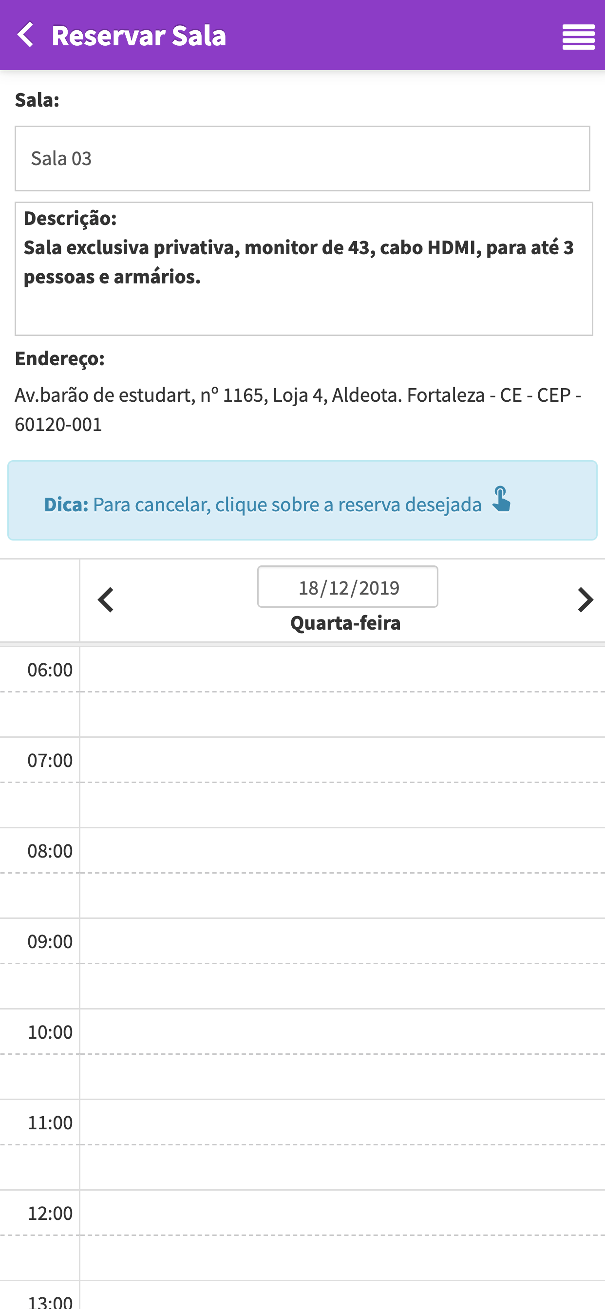Click the Reservar Sala title
Image resolution: width=605 pixels, height=1309 pixels.
pos(139,36)
